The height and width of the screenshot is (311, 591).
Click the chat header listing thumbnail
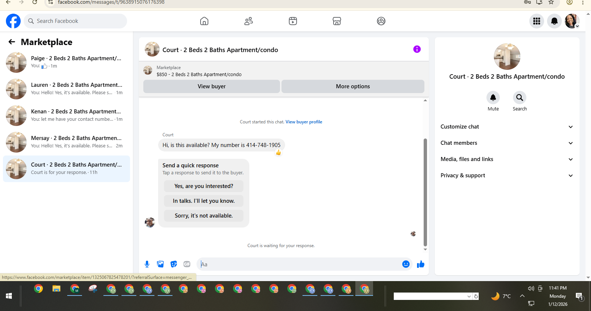(152, 49)
